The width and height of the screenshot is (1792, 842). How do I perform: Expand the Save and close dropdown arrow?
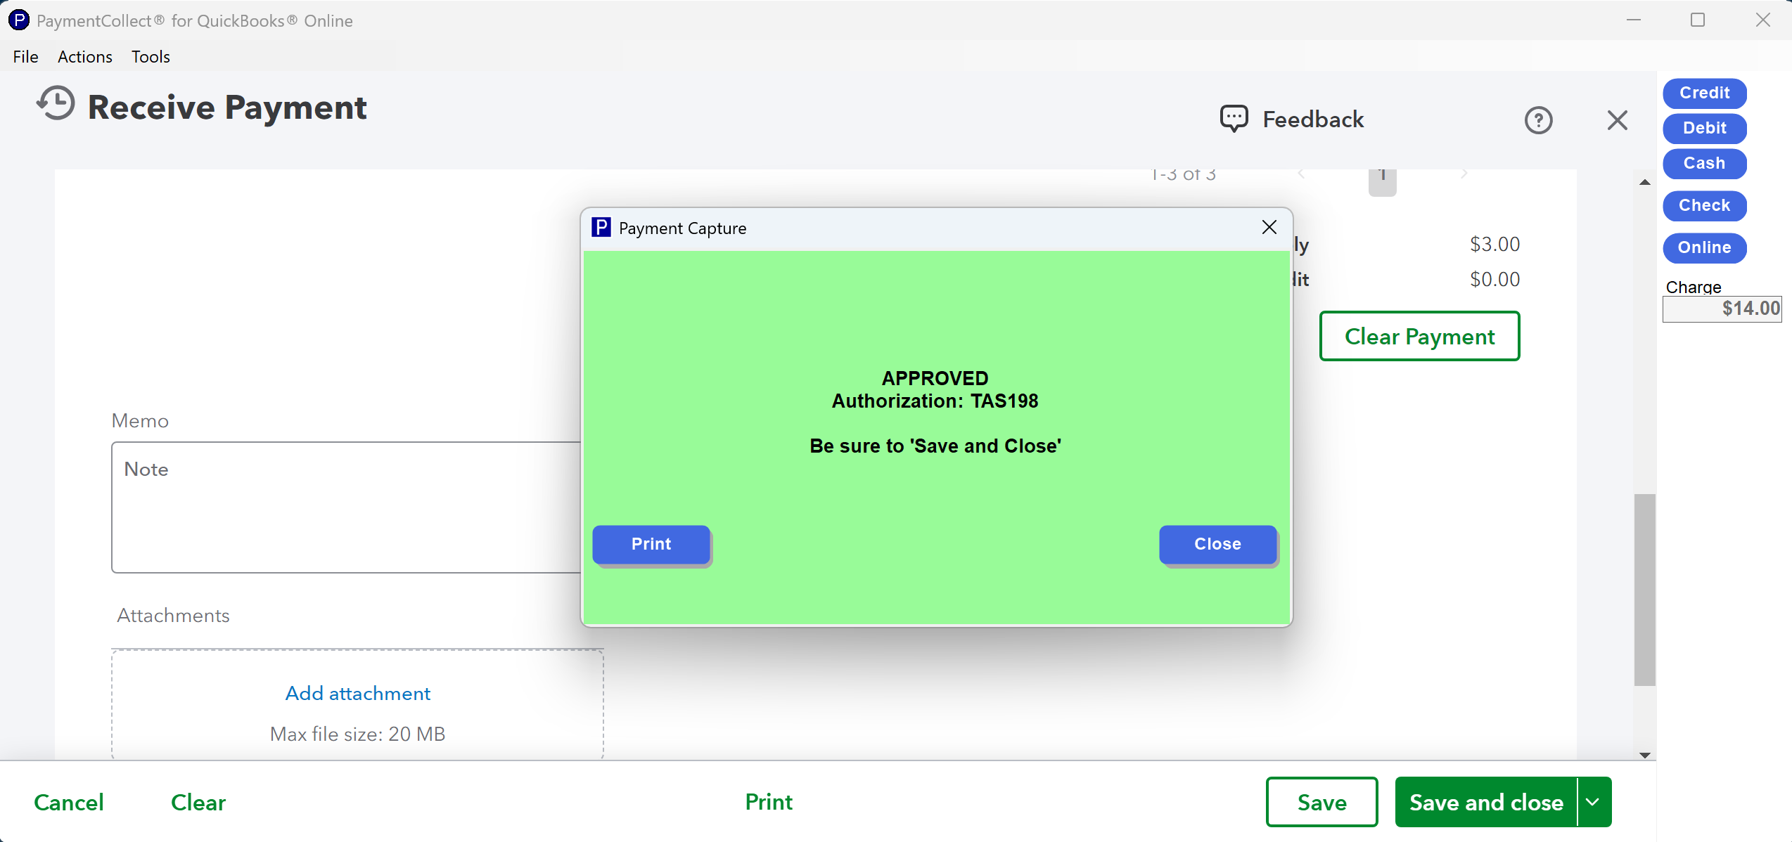point(1593,802)
